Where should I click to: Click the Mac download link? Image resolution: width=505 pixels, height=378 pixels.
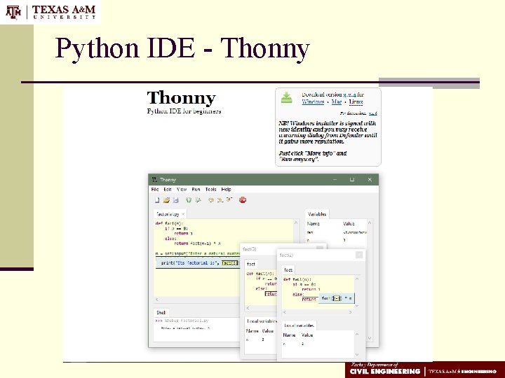(x=337, y=102)
